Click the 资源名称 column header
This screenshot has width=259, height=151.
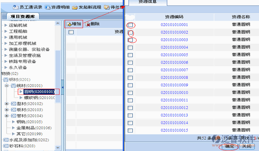coord(241,17)
